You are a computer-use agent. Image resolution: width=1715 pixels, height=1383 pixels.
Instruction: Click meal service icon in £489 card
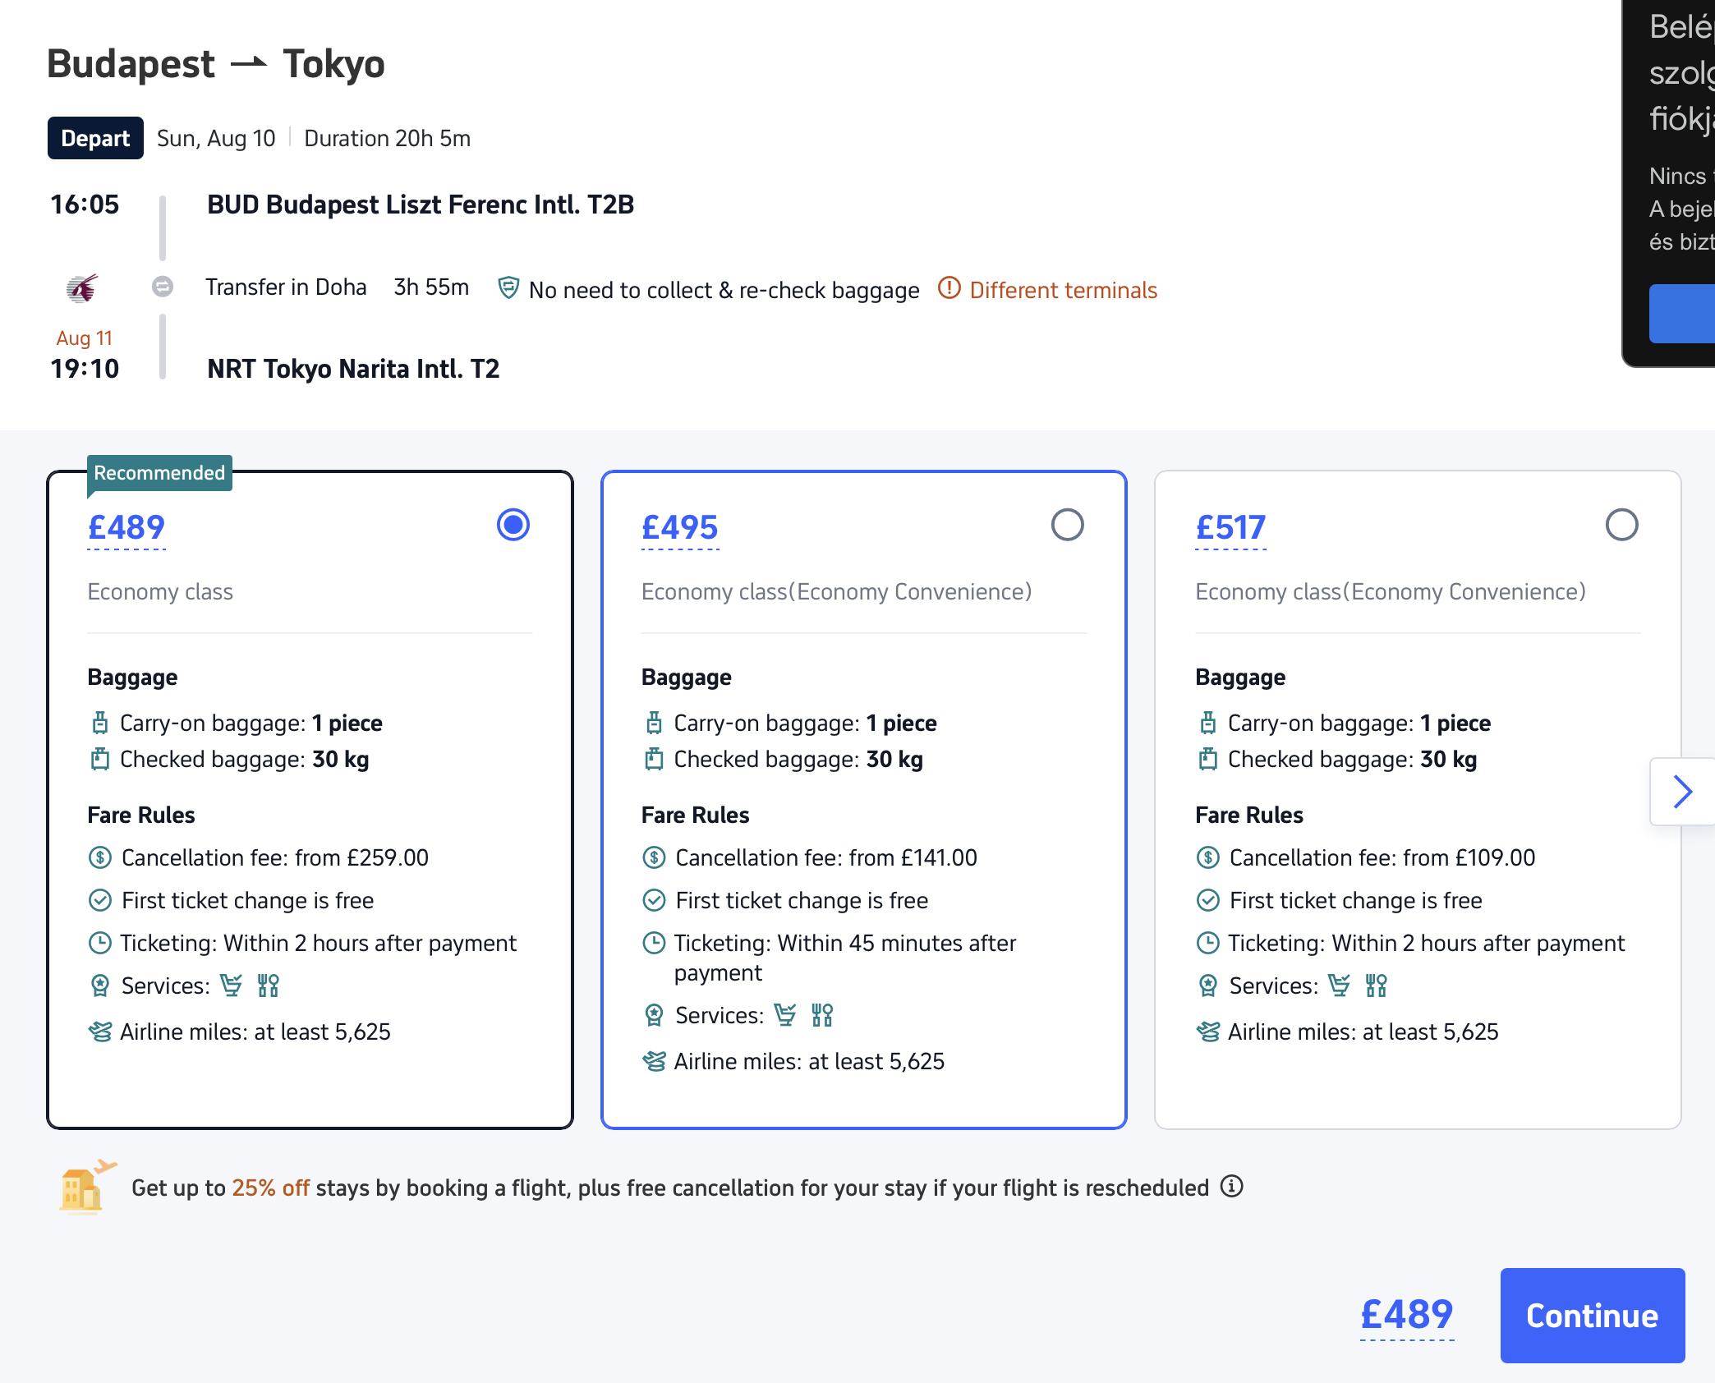pos(269,985)
